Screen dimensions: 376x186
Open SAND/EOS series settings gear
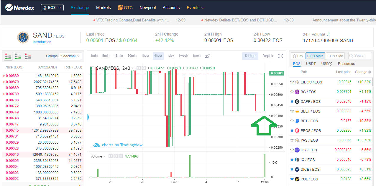click(x=144, y=68)
